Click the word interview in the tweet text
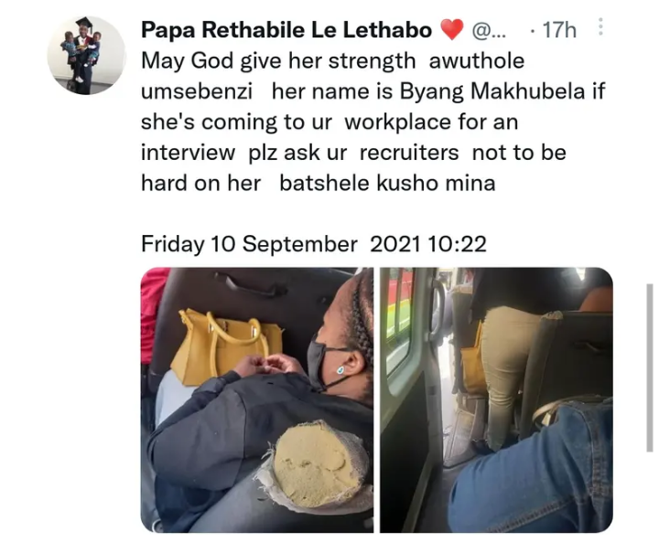Screen dimensions: 659x543 tap(188, 153)
